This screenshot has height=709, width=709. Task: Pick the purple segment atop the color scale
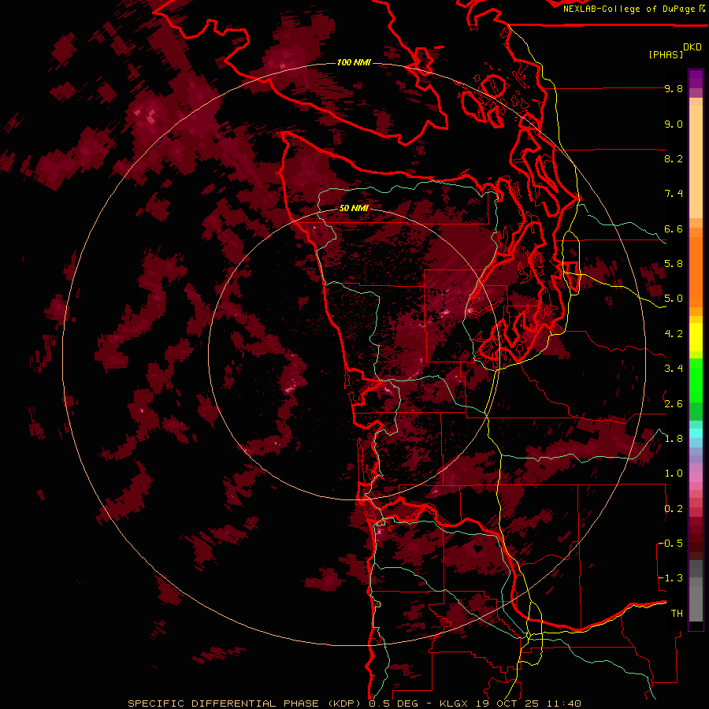[x=696, y=79]
